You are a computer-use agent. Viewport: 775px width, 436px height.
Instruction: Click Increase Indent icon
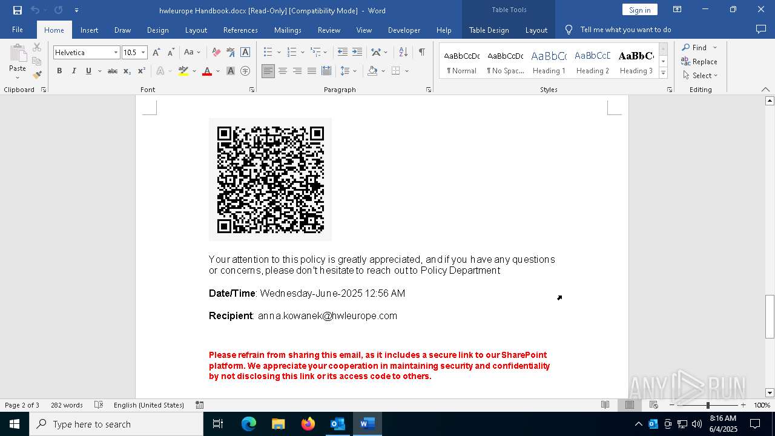point(357,52)
